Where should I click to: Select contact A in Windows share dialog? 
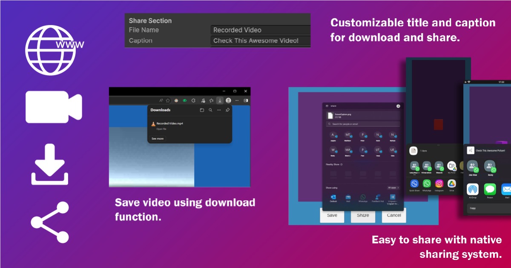(x=333, y=137)
